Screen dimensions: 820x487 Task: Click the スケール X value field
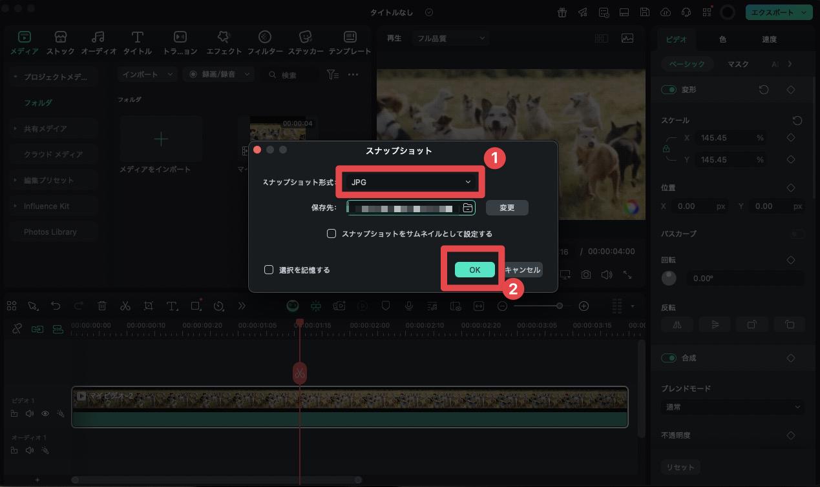[x=731, y=138]
